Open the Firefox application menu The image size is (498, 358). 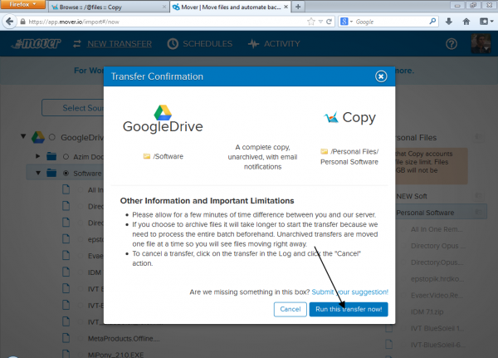coord(23,4)
